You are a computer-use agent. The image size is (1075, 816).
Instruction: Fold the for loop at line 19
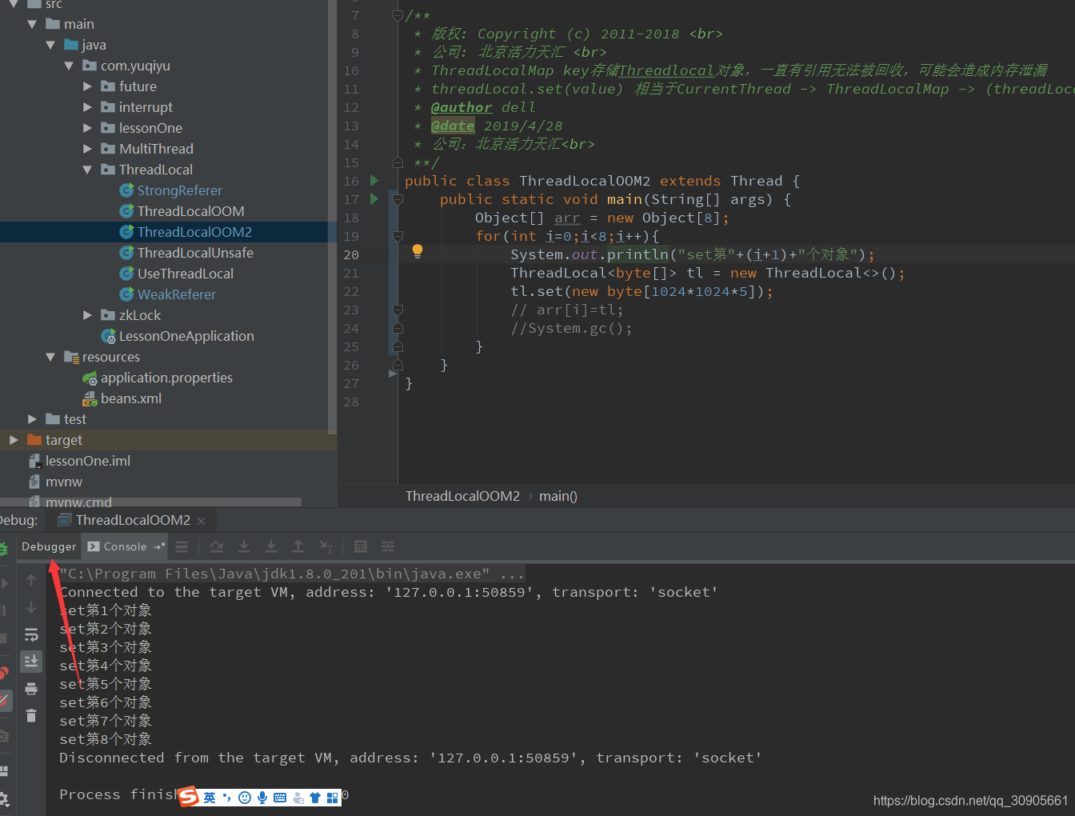(x=398, y=236)
